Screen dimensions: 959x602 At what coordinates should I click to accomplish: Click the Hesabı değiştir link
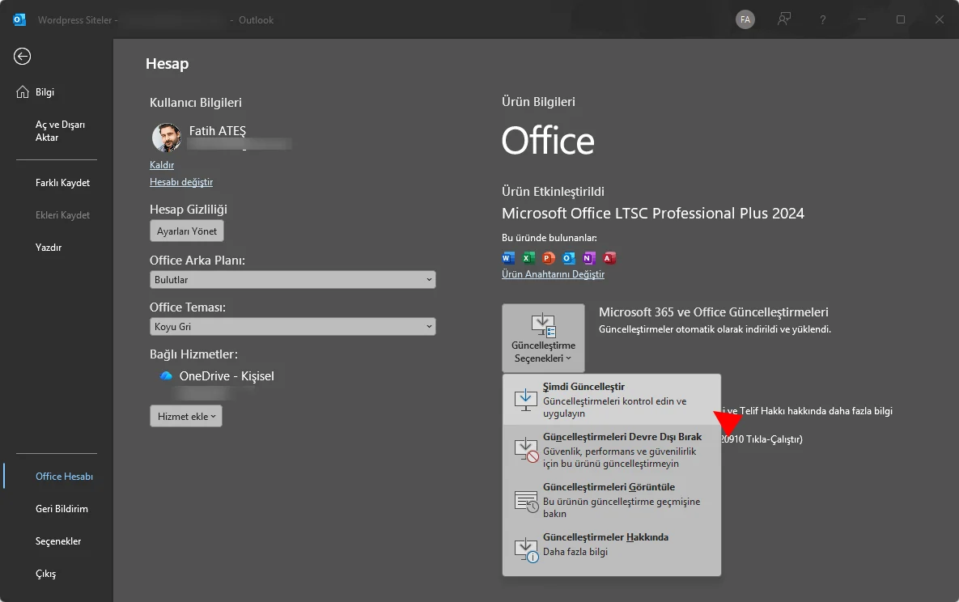(181, 182)
